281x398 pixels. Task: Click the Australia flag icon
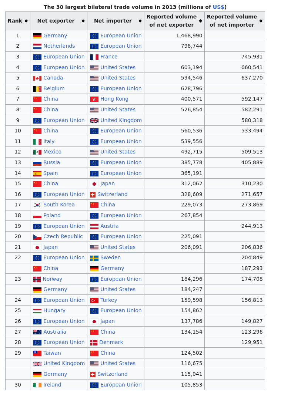pyautogui.click(x=37, y=332)
